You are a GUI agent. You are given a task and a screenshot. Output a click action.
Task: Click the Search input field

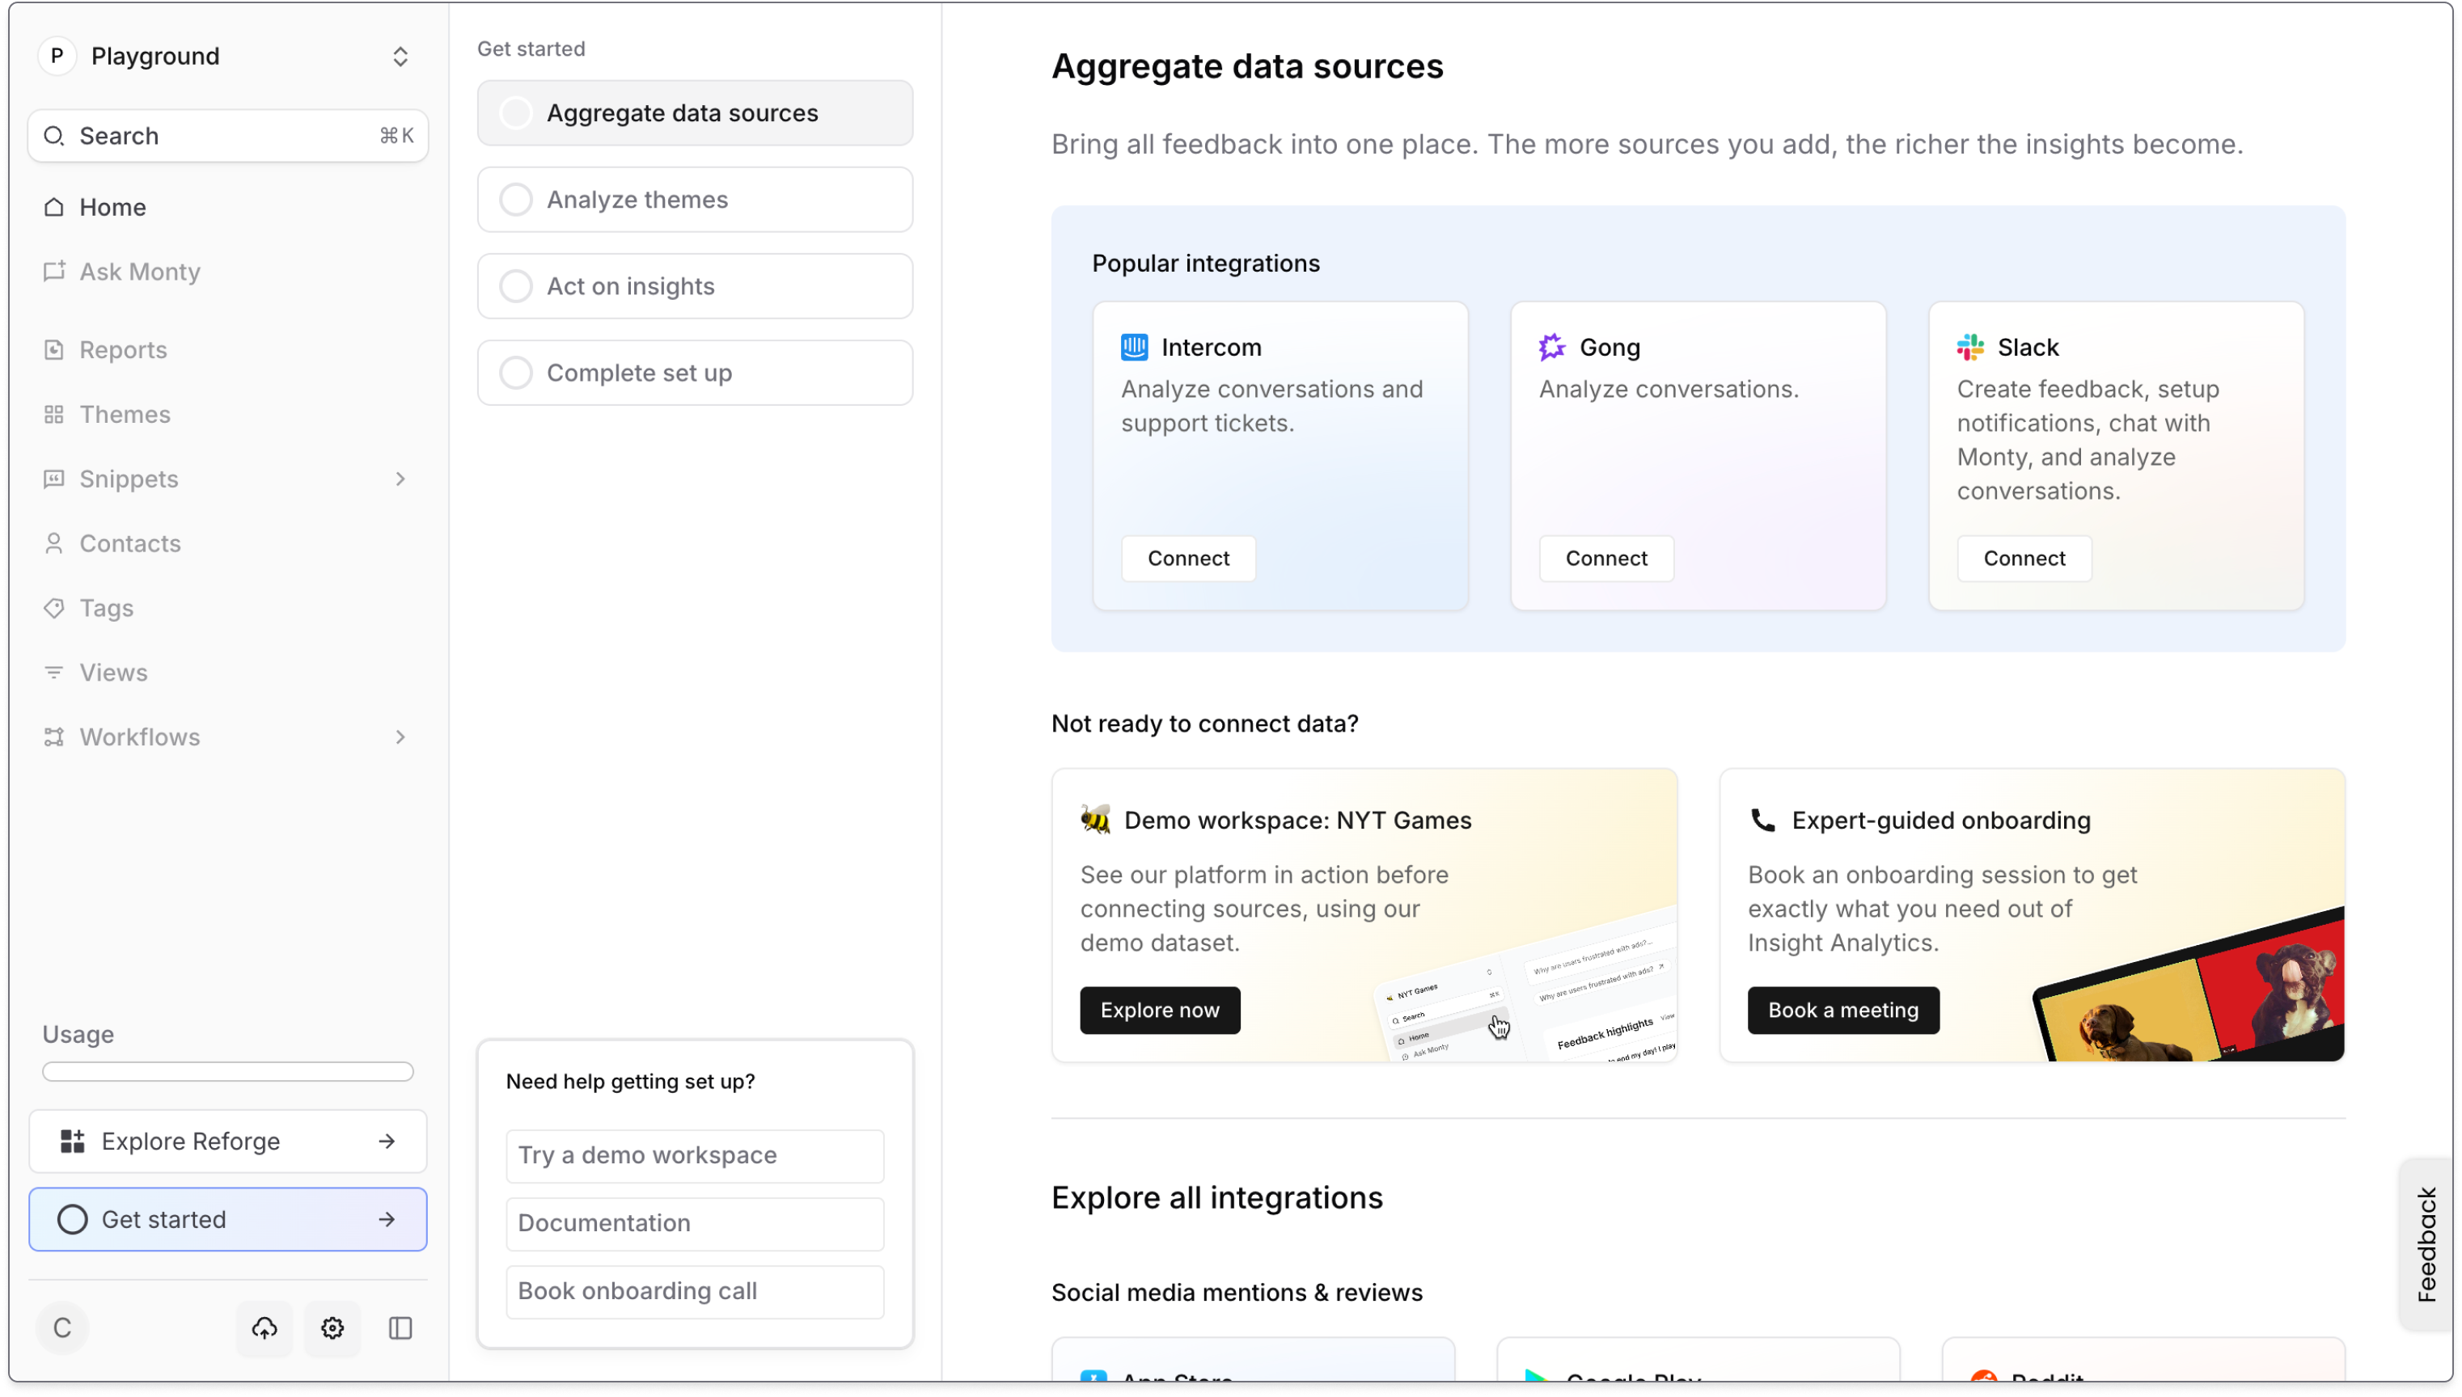click(228, 137)
